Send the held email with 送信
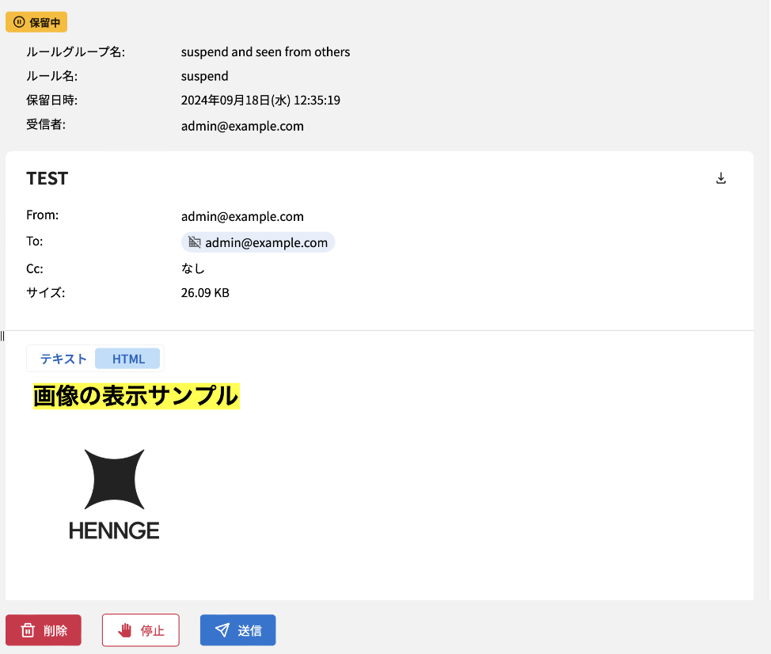Screen dimensions: 771x654 tap(238, 630)
